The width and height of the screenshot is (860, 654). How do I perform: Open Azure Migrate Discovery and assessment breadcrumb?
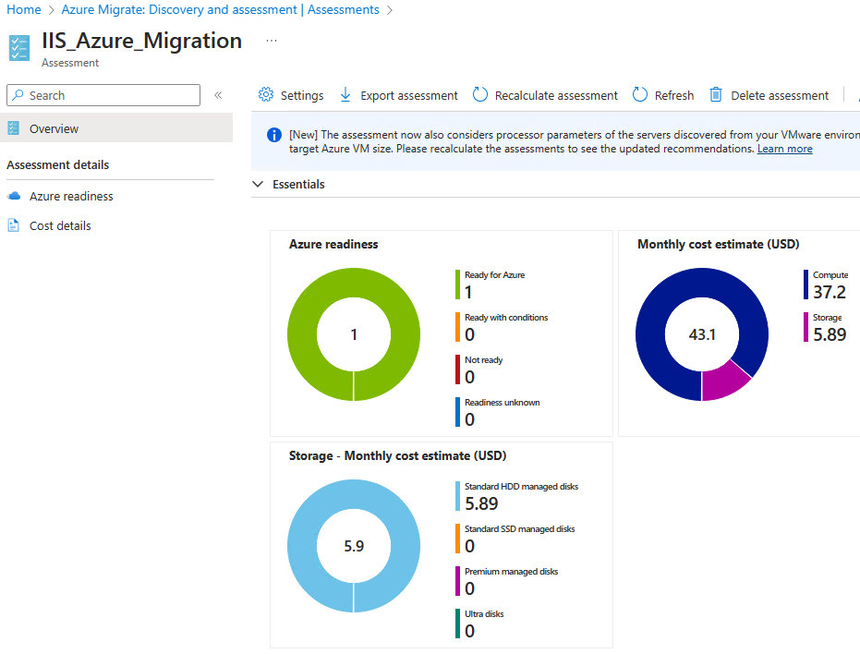click(220, 10)
